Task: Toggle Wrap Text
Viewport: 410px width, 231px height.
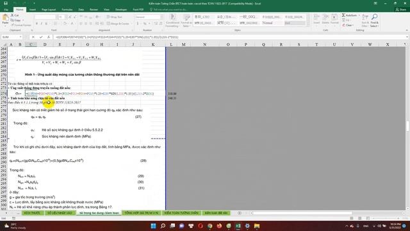Action: click(x=115, y=17)
